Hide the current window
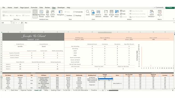175x98 pixels. 123,14
